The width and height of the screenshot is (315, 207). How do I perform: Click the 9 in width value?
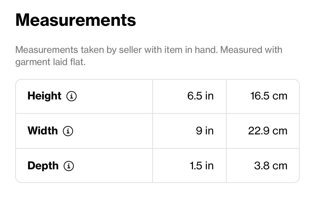(x=205, y=131)
